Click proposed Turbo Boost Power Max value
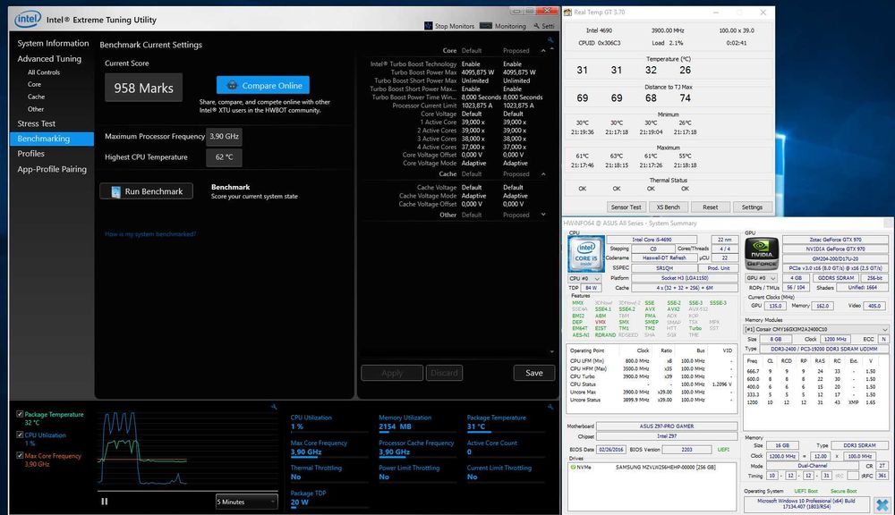The width and height of the screenshot is (895, 515). [519, 72]
